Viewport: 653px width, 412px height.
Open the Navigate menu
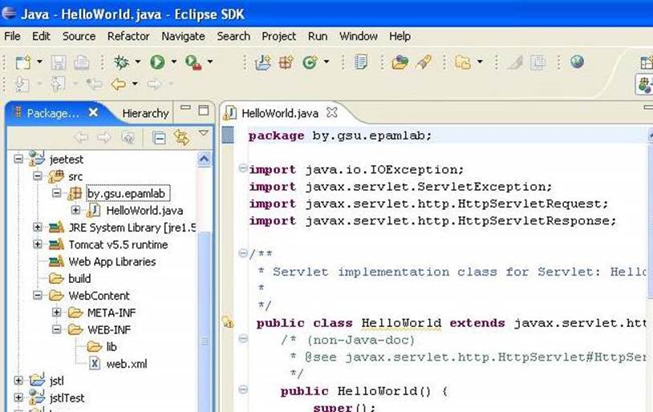click(183, 37)
